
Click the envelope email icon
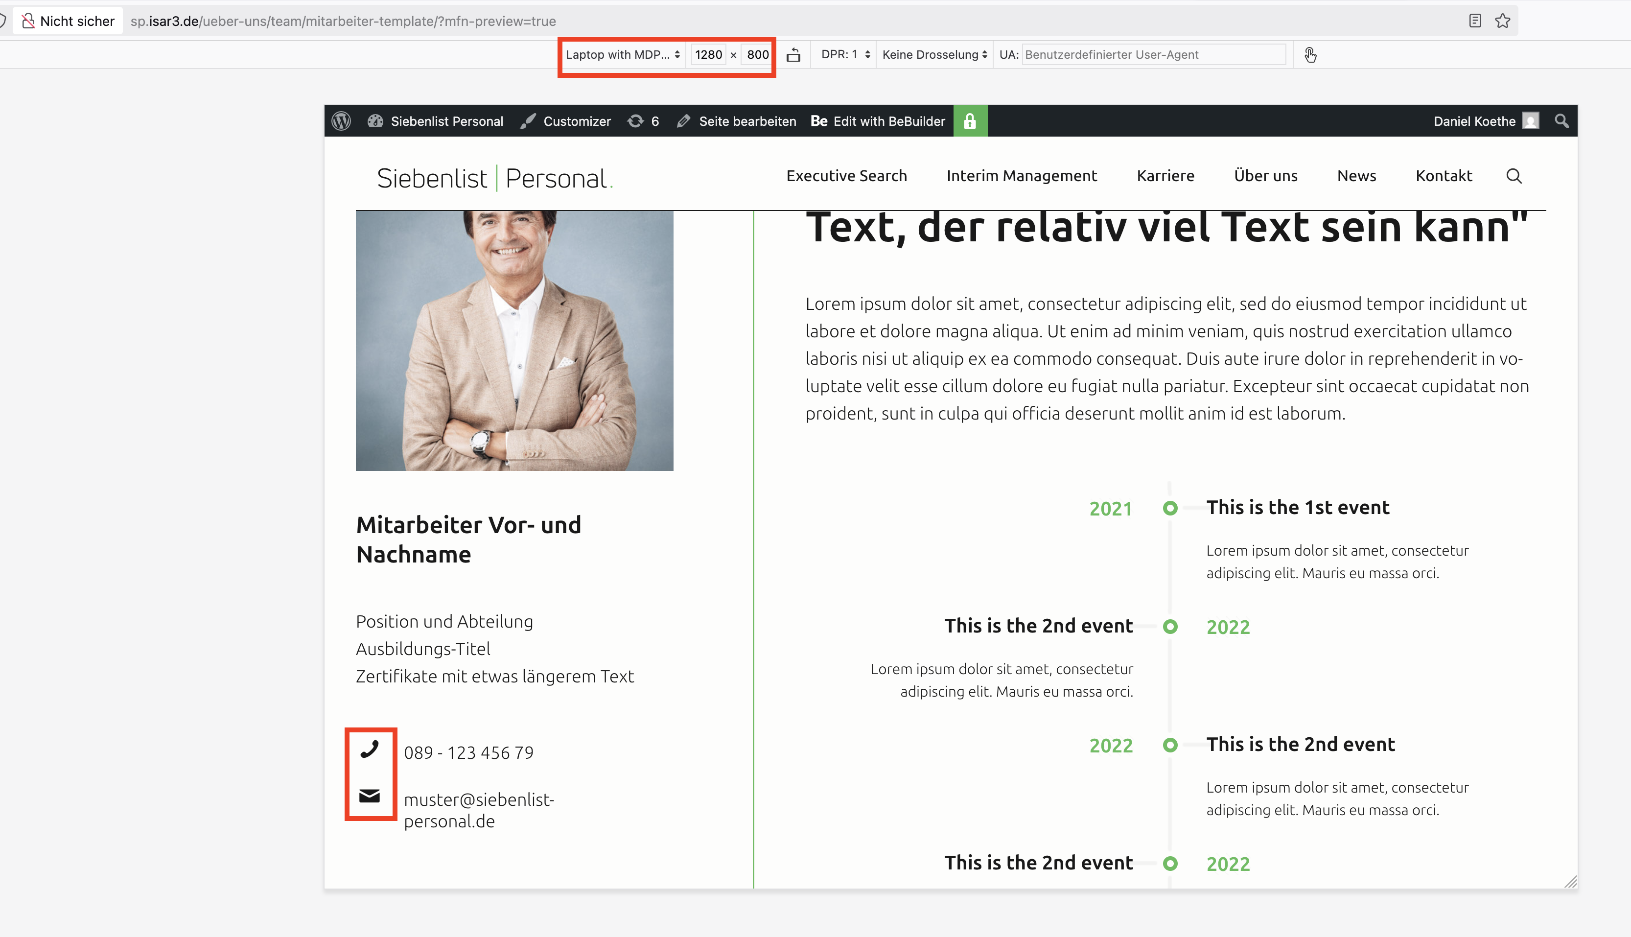tap(369, 796)
